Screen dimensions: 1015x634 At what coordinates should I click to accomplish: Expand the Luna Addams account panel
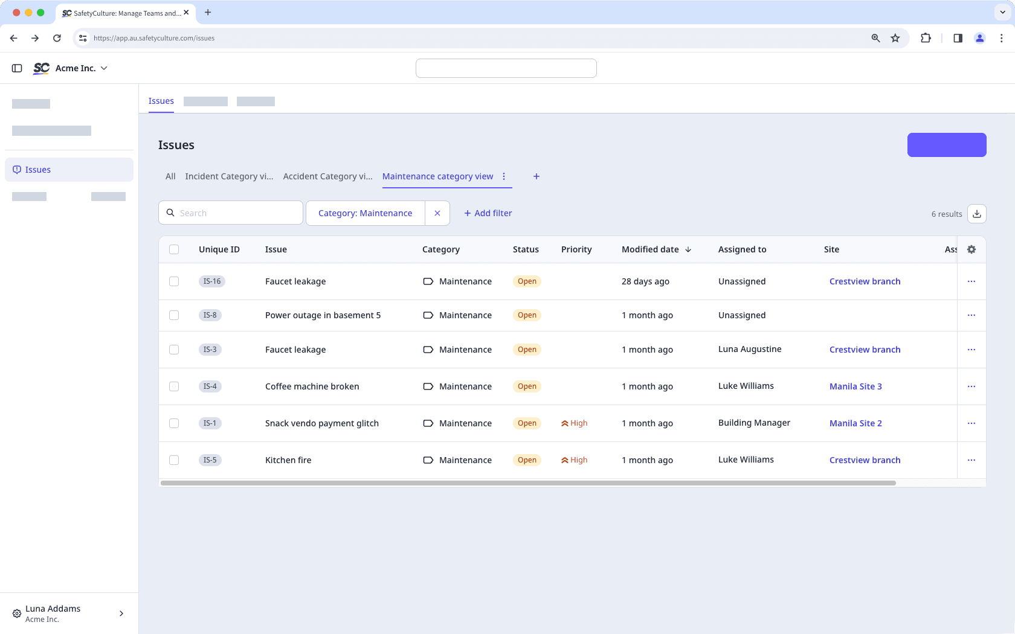click(x=121, y=613)
